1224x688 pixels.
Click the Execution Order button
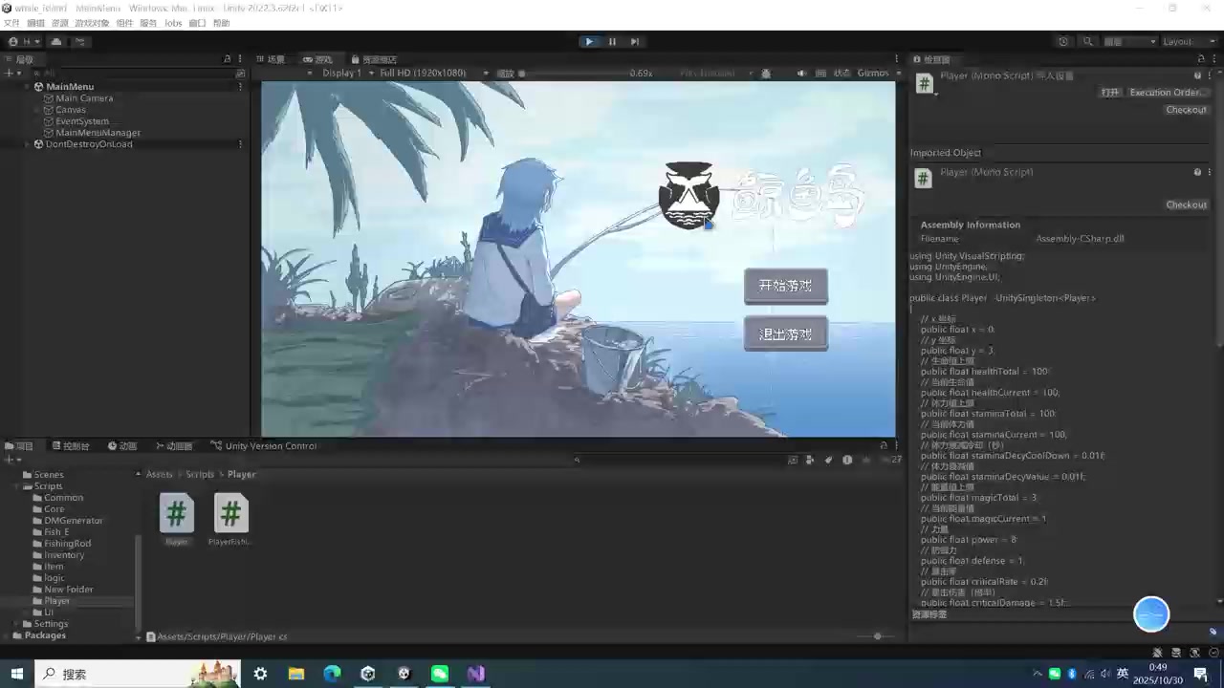click(1166, 93)
